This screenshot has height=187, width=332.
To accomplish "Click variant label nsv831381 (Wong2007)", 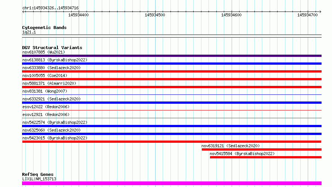I will coord(45,91).
